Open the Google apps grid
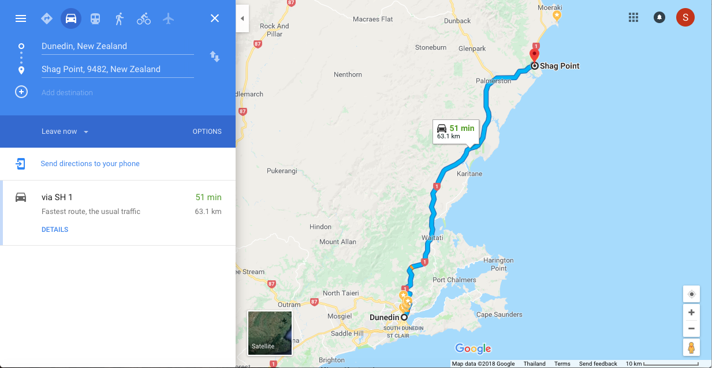Image resolution: width=712 pixels, height=368 pixels. click(633, 17)
